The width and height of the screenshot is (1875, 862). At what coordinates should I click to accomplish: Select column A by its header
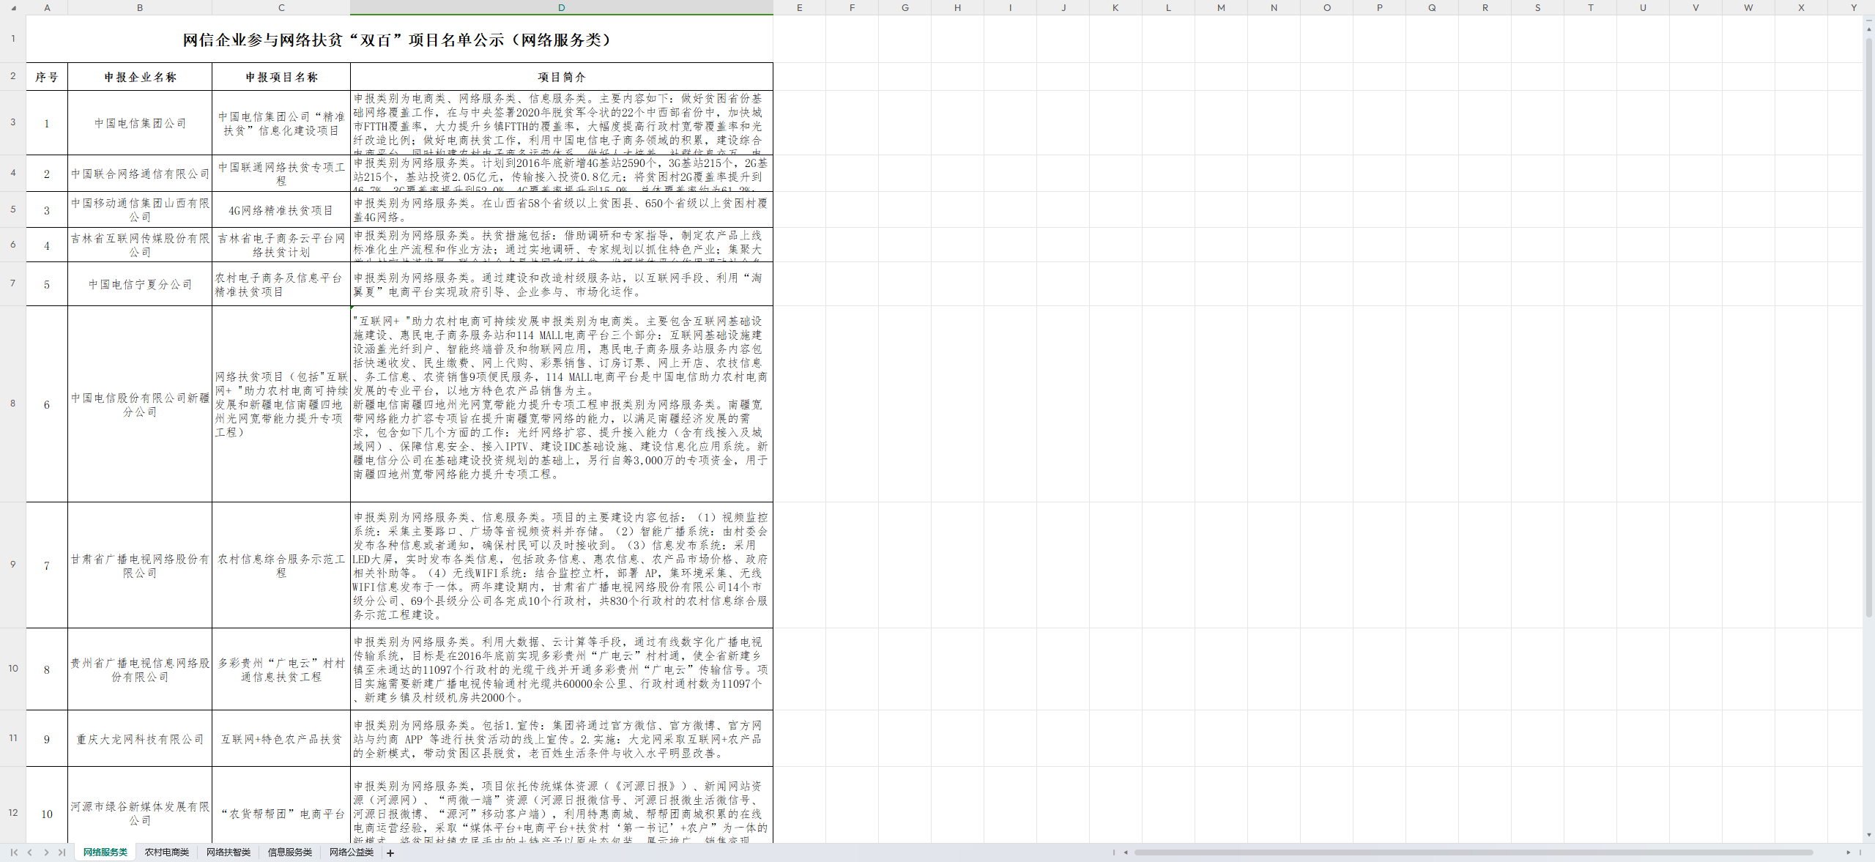[x=47, y=8]
